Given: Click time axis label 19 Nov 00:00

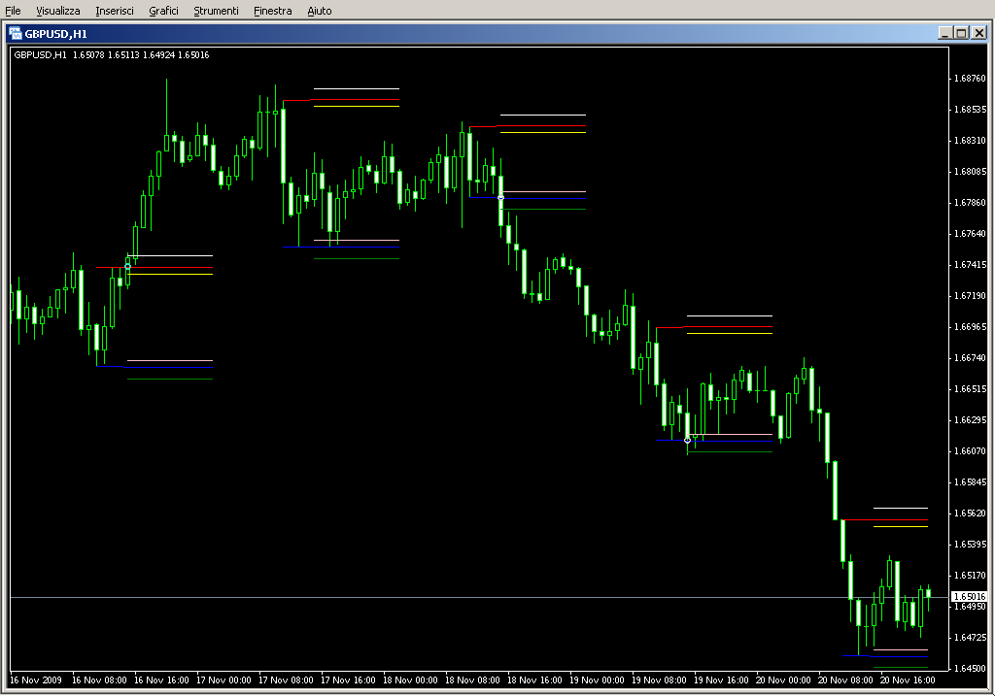Looking at the screenshot, I should [x=598, y=680].
